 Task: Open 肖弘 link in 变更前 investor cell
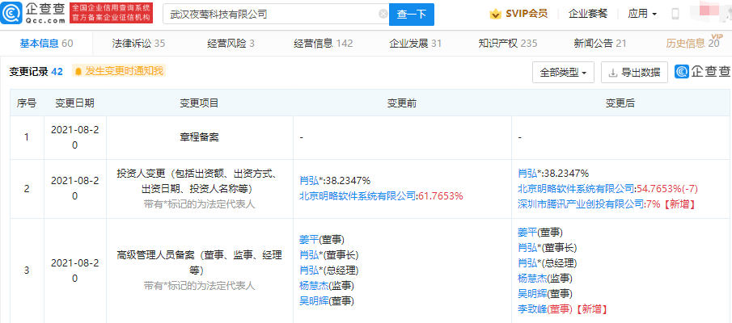[x=309, y=181]
